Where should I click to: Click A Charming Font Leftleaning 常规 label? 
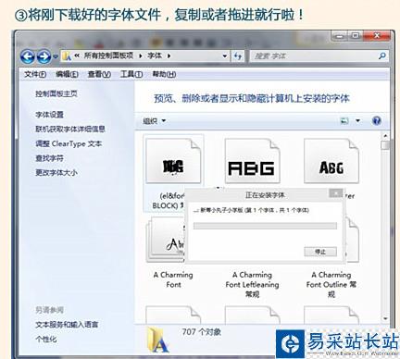coord(252,284)
